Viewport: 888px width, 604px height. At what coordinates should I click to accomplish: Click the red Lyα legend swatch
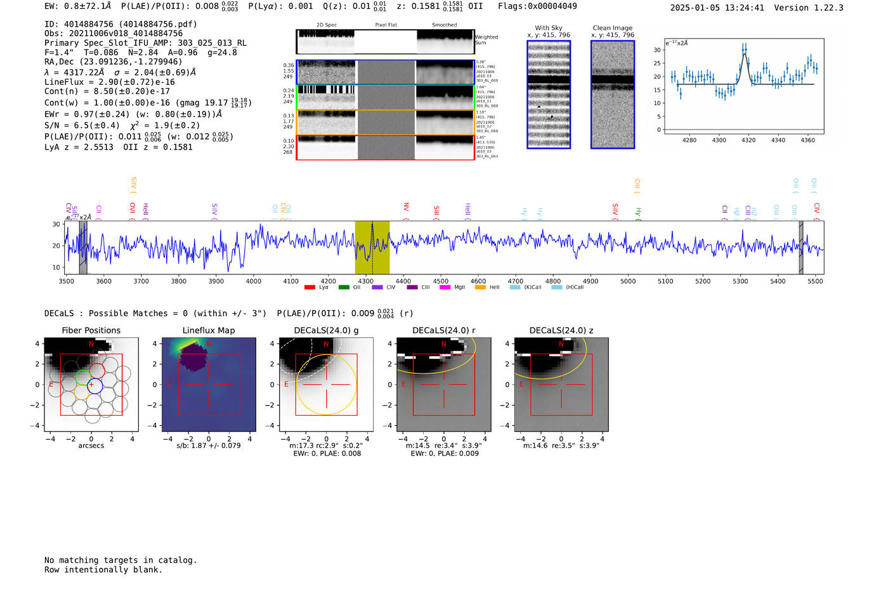point(310,287)
